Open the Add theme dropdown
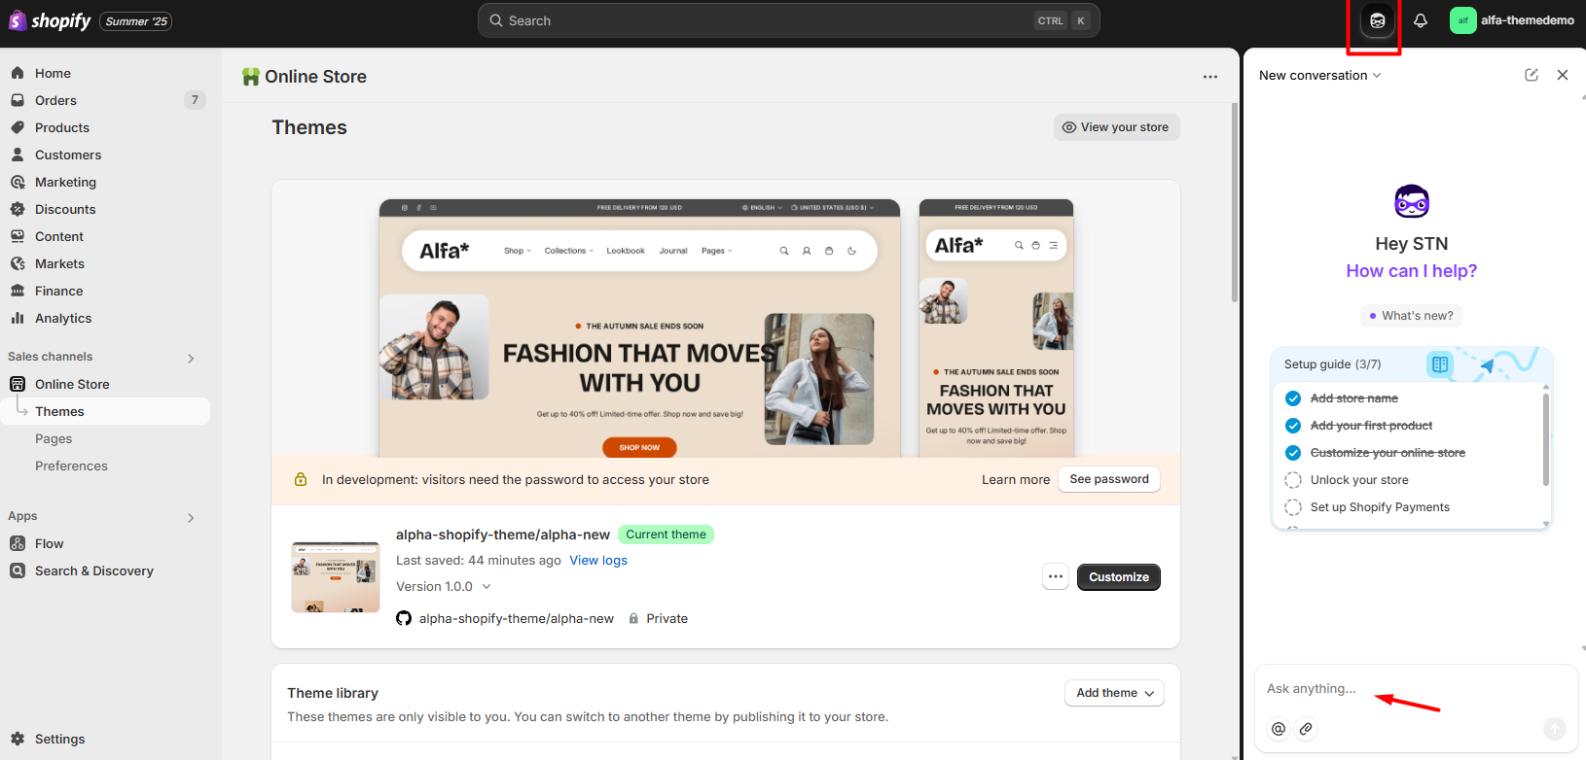1586x760 pixels. pyautogui.click(x=1114, y=693)
